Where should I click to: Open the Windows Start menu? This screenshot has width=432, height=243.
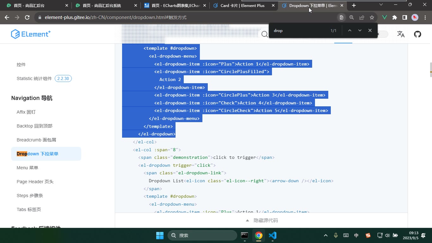pos(160,235)
